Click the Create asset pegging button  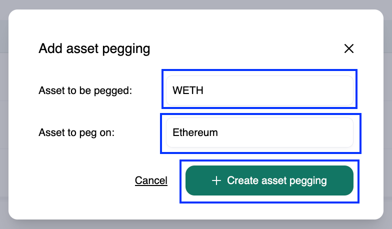click(x=269, y=180)
